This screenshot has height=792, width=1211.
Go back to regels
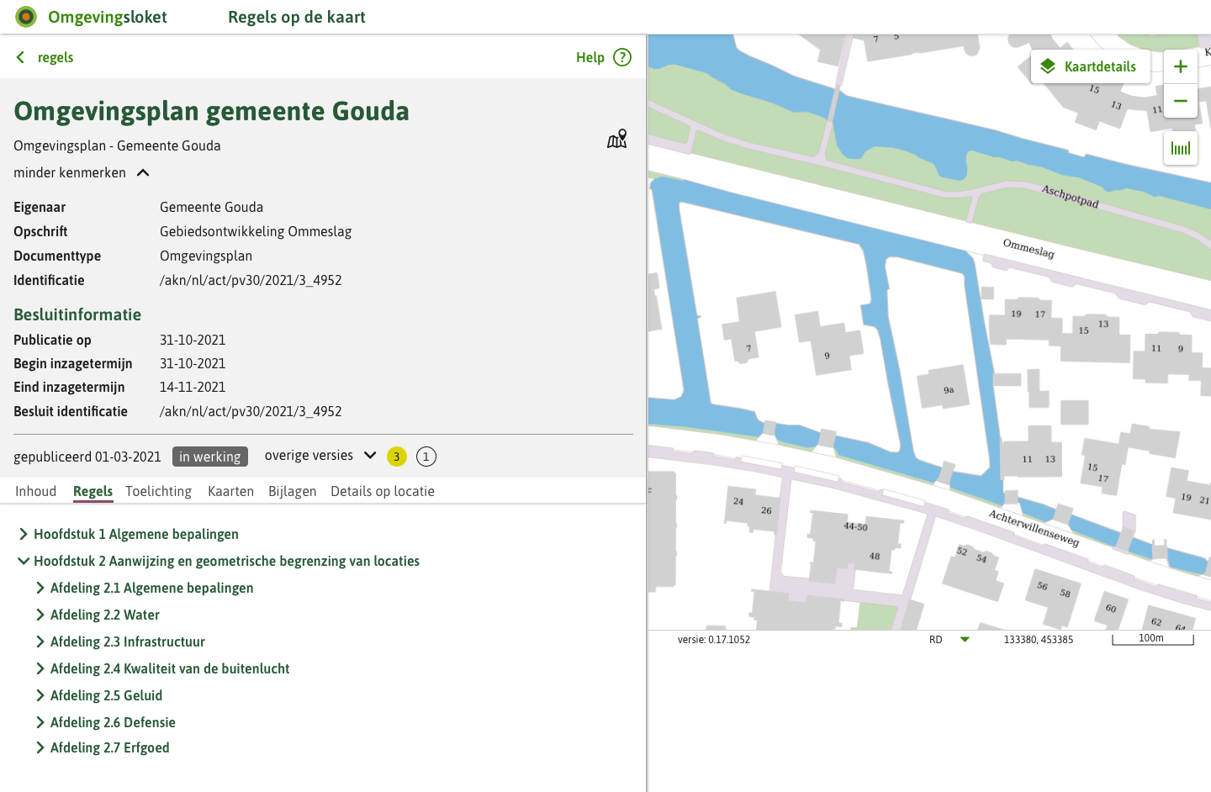[56, 57]
